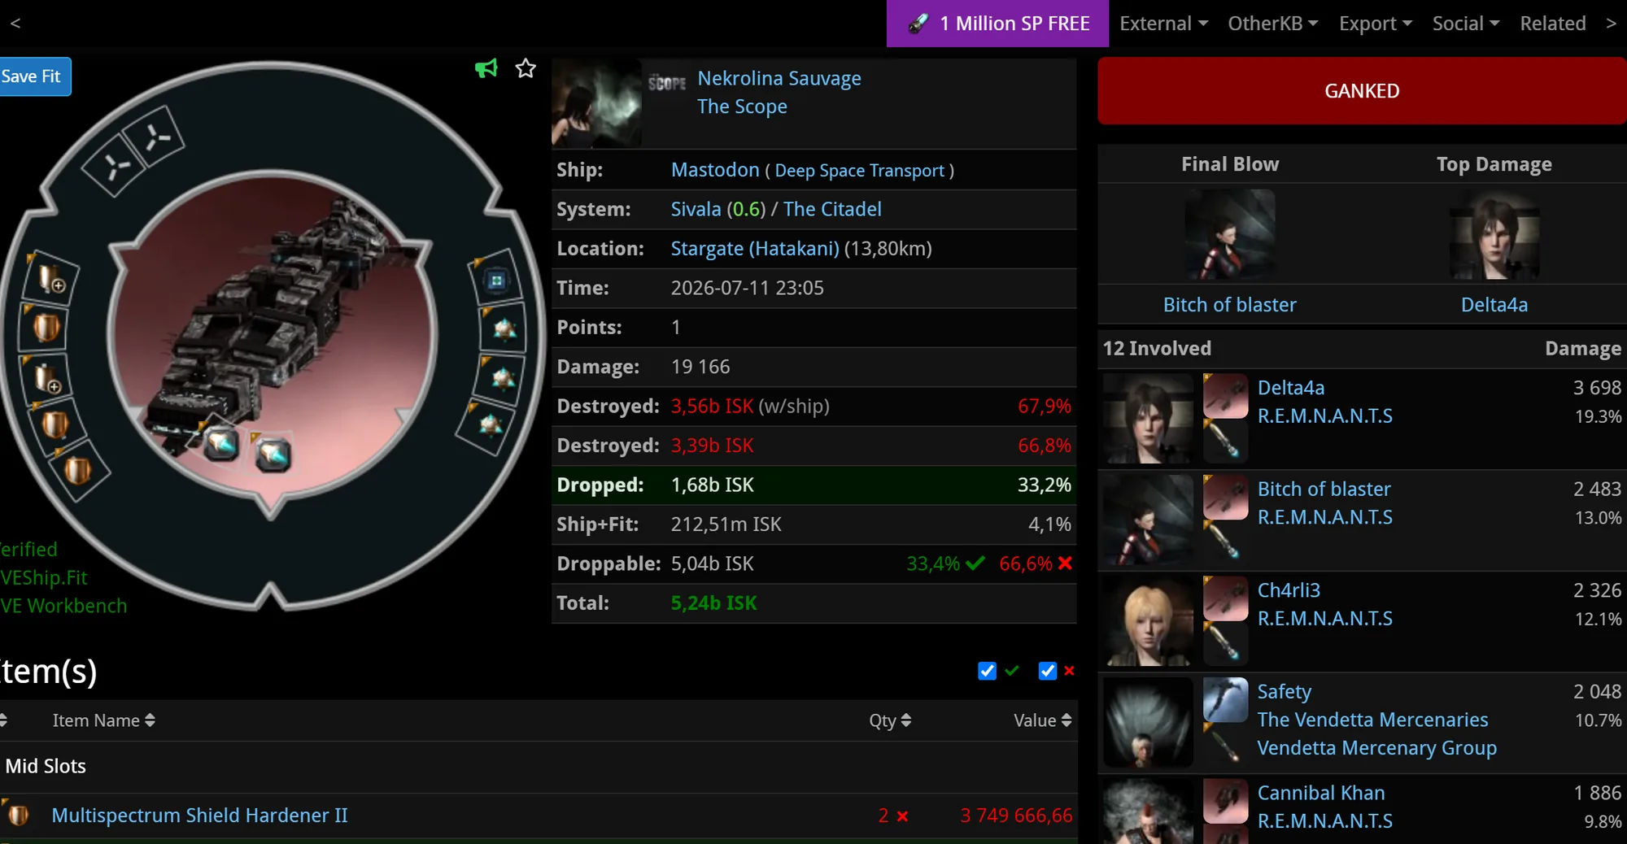Open Deep Space Transport group link
The width and height of the screenshot is (1627, 844).
[x=859, y=171]
